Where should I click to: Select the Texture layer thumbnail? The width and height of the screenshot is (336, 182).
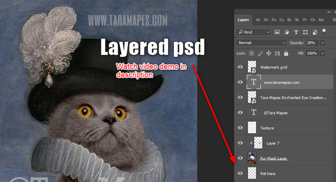coord(252,128)
